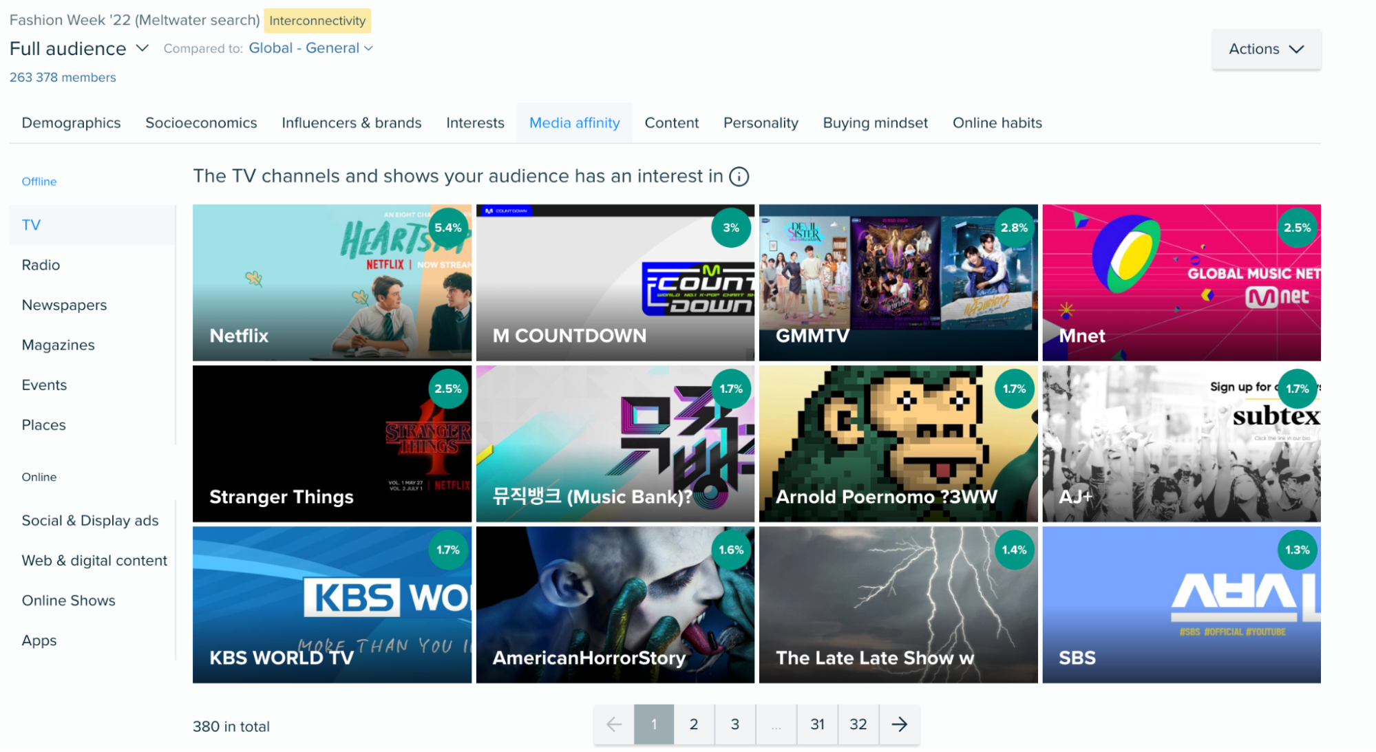Open the Music Bank card
The width and height of the screenshot is (1376, 752).
615,443
